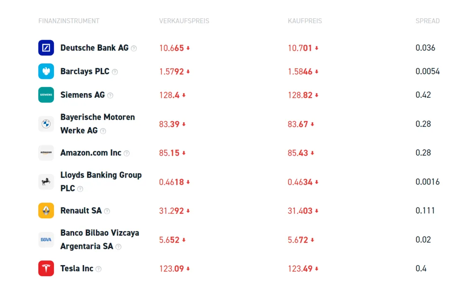Click Lloyds Banking Group buy price 0.4634
This screenshot has width=456, height=287.
(x=300, y=182)
